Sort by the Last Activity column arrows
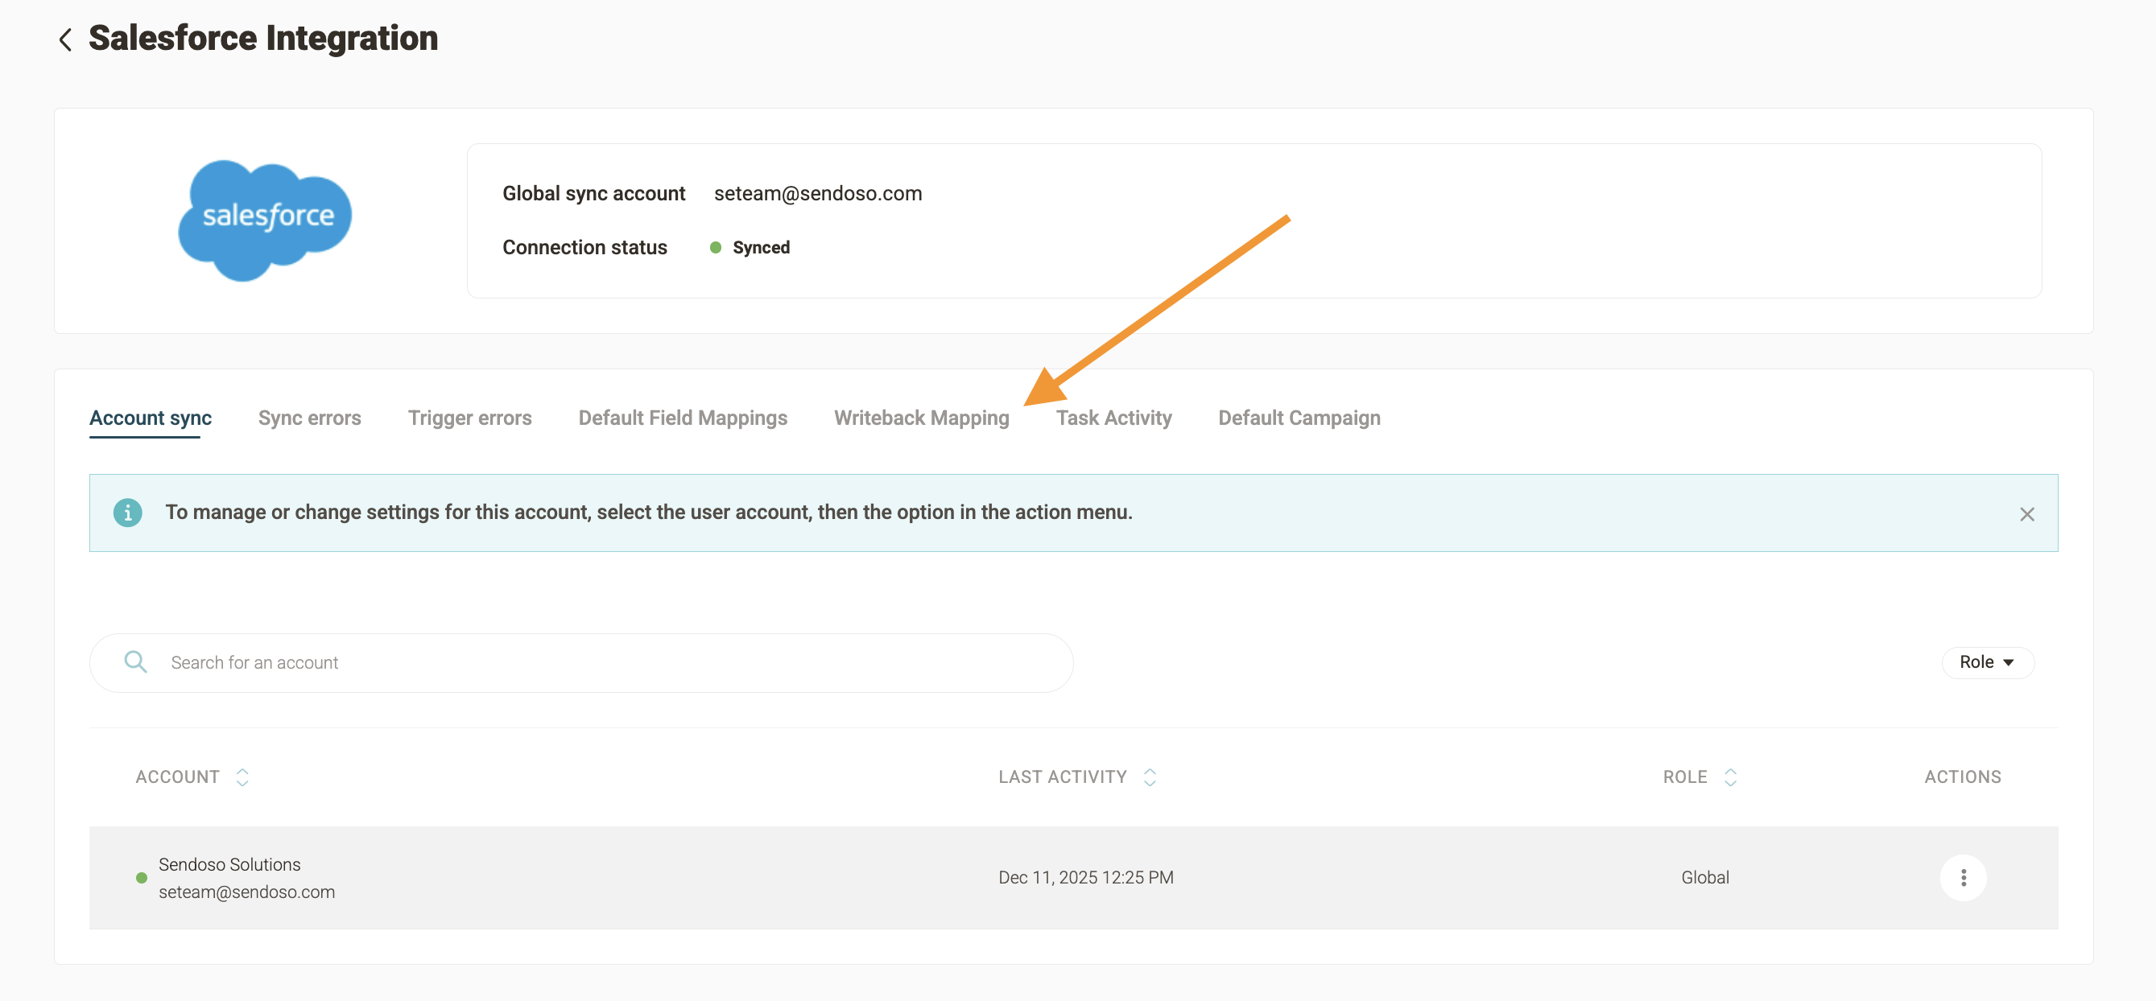Image resolution: width=2156 pixels, height=1001 pixels. [x=1150, y=776]
